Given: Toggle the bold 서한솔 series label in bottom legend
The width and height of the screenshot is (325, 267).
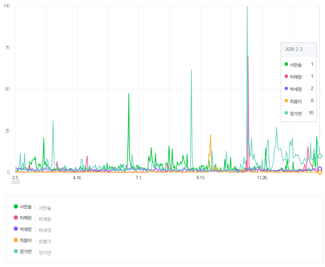Looking at the screenshot, I should 26,207.
